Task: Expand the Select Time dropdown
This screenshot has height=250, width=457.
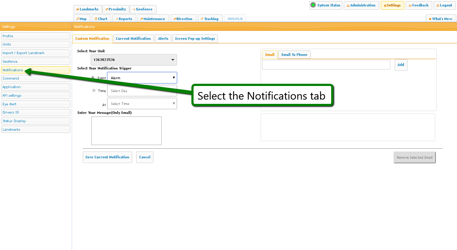Action: click(x=142, y=104)
